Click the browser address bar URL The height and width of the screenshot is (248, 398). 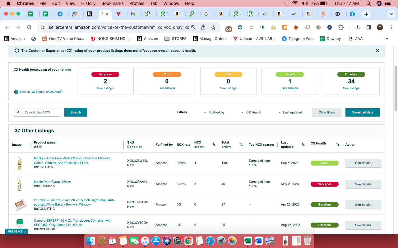[119, 27]
